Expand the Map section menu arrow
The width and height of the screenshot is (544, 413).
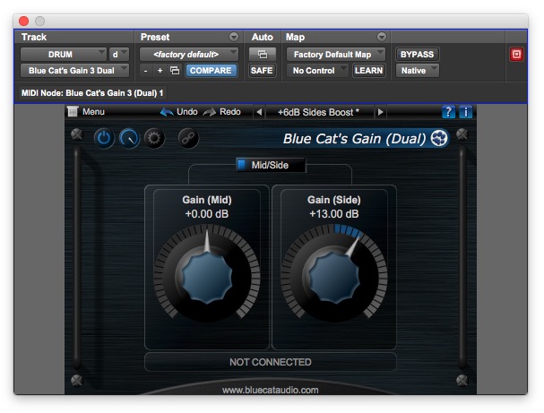382,37
